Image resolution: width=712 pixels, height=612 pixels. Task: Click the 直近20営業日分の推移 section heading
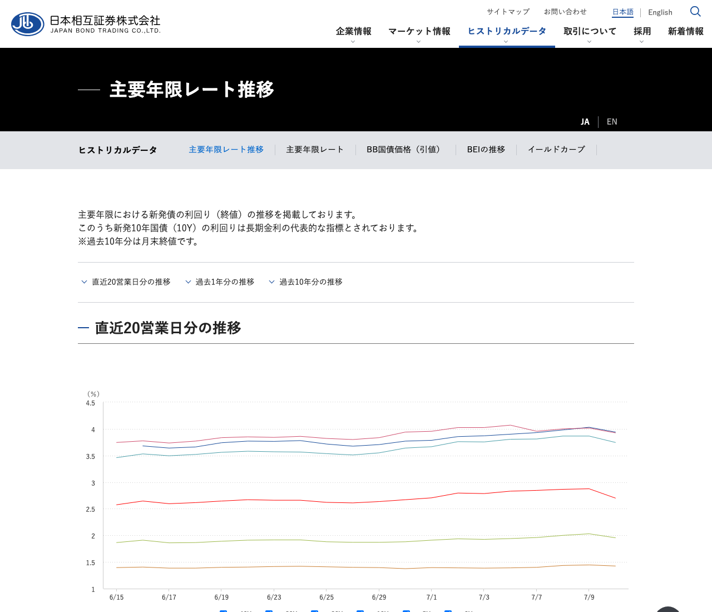coord(168,328)
